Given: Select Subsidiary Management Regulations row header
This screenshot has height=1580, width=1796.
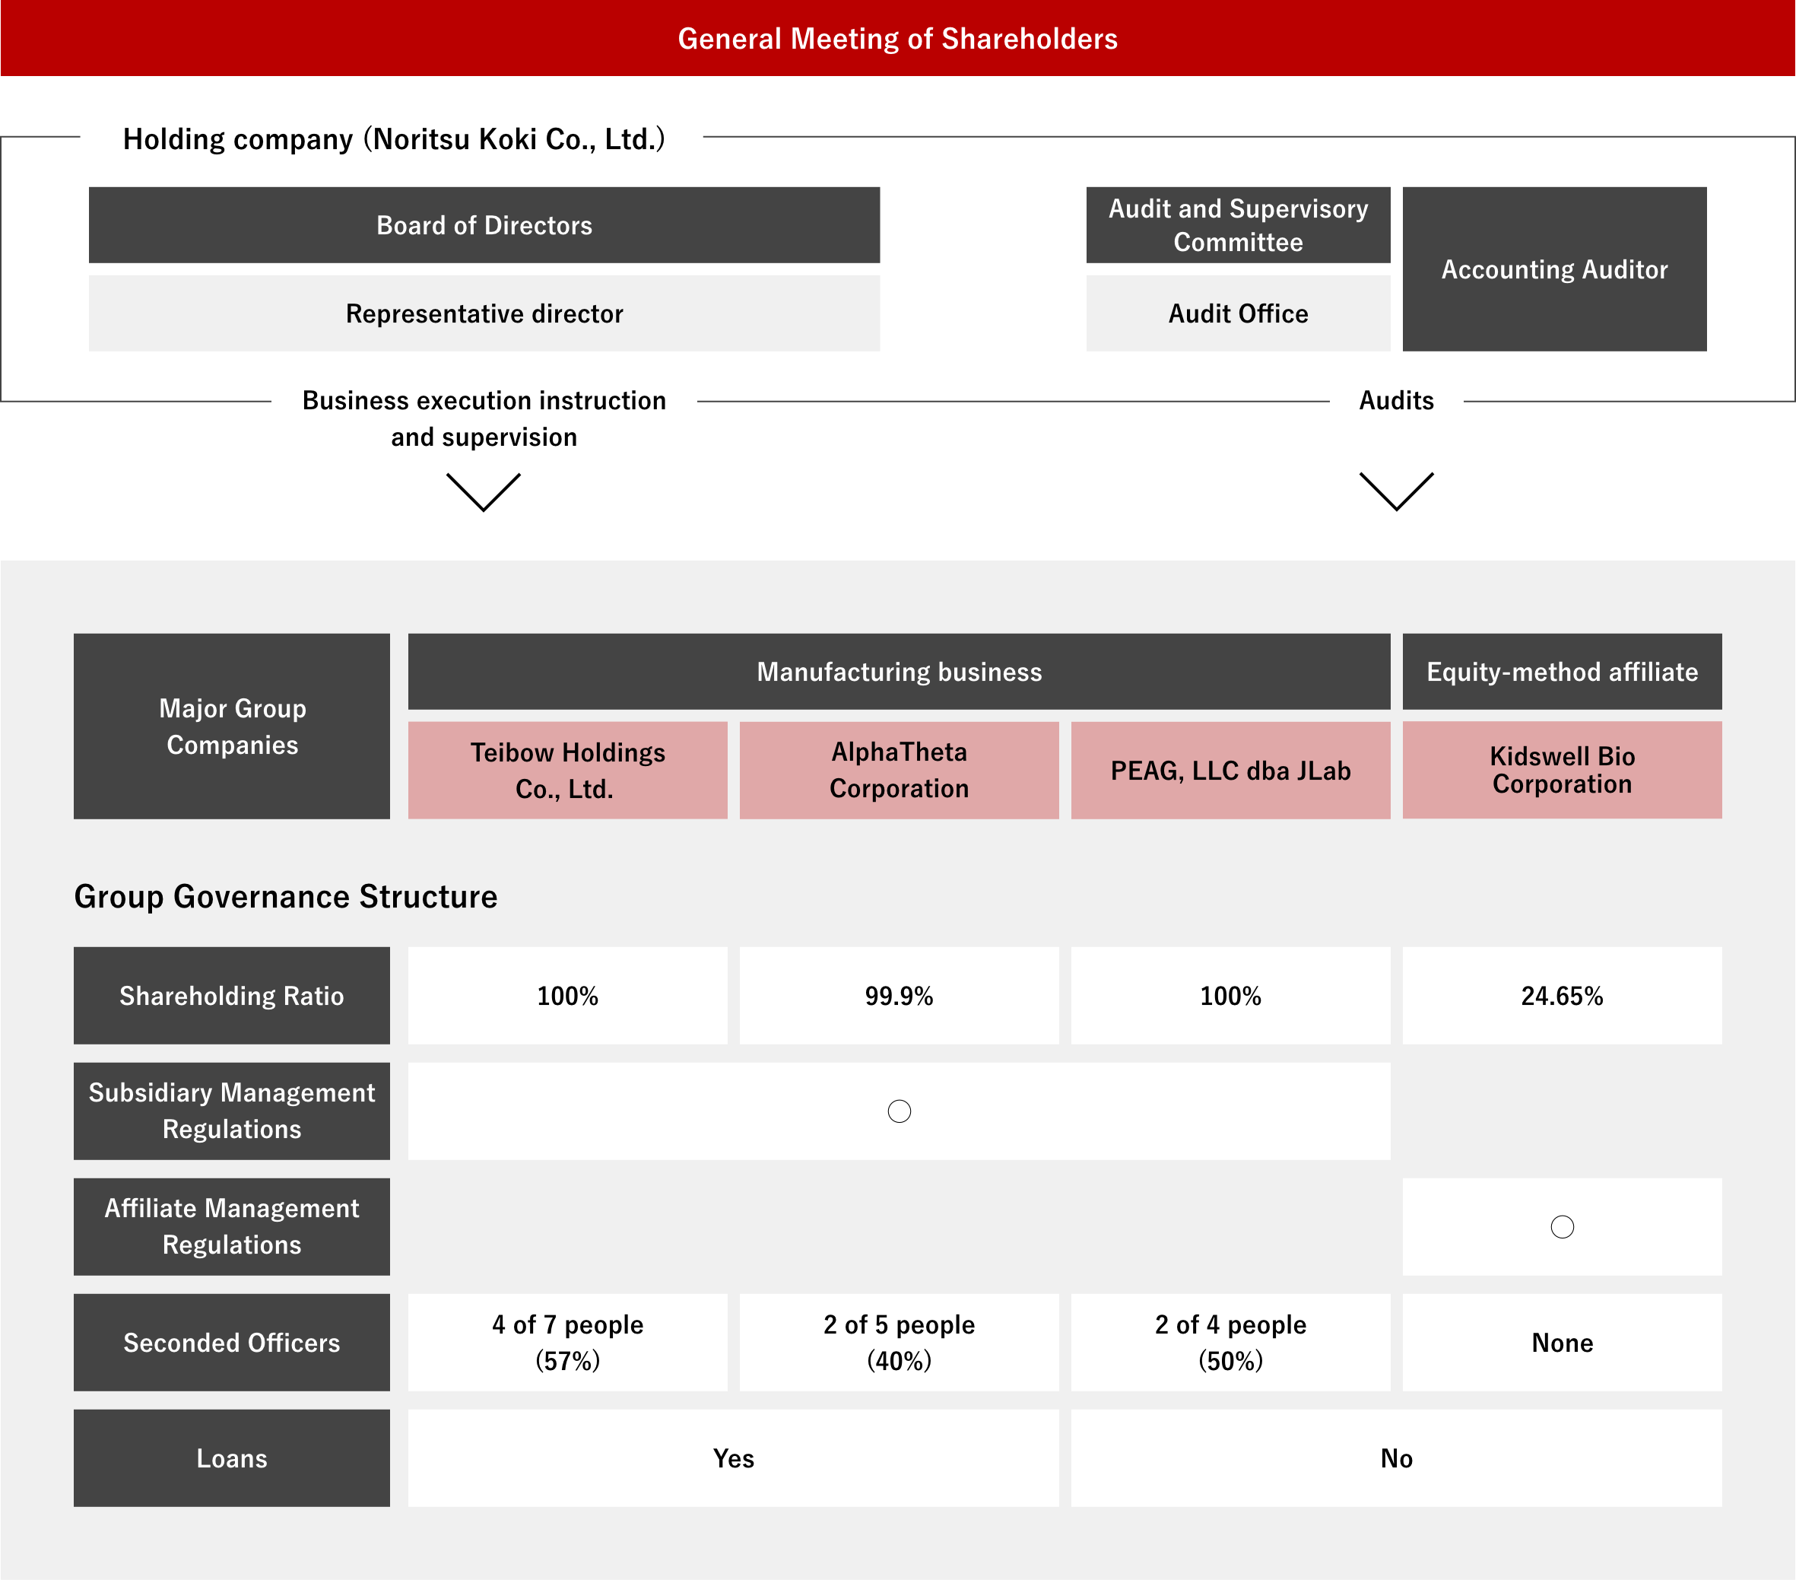Looking at the screenshot, I should (x=232, y=1111).
